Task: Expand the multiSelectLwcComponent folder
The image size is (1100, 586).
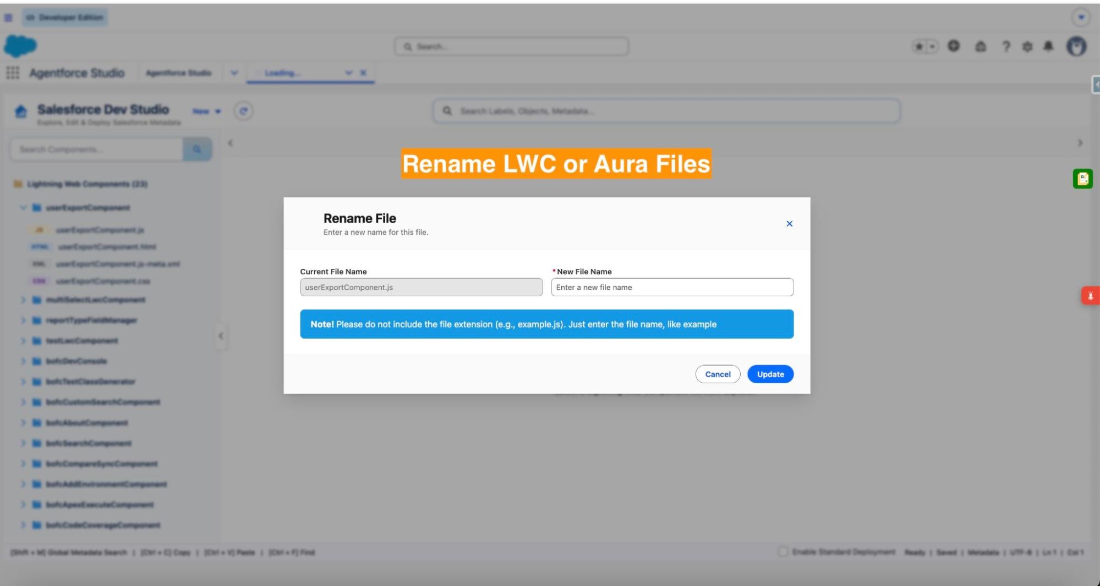Action: click(23, 300)
